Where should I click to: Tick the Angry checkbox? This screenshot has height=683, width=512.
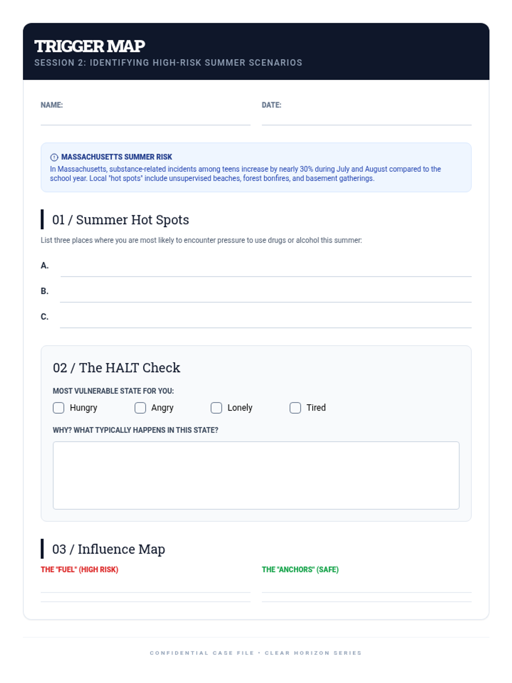point(140,408)
